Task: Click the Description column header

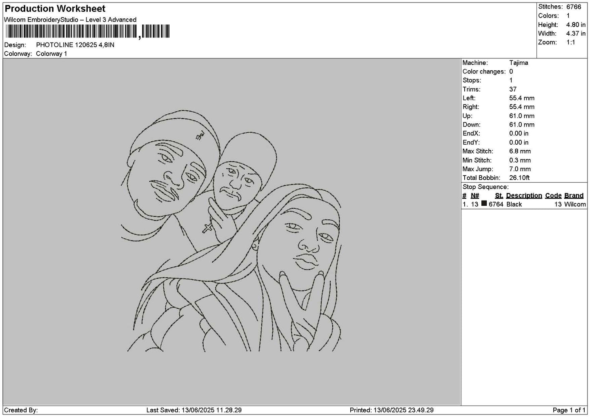Action: tap(524, 196)
